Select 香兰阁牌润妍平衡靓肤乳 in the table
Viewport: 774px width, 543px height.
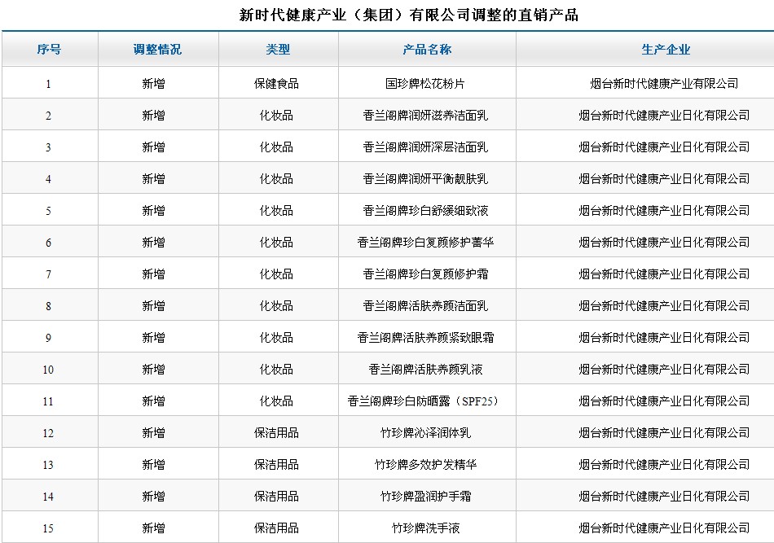(425, 179)
